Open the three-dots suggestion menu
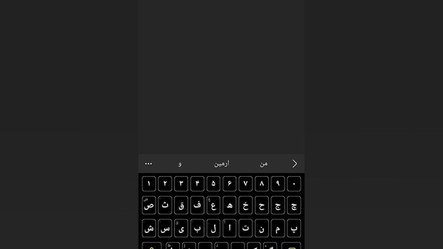Viewport: 443px width, 249px height. (148, 164)
